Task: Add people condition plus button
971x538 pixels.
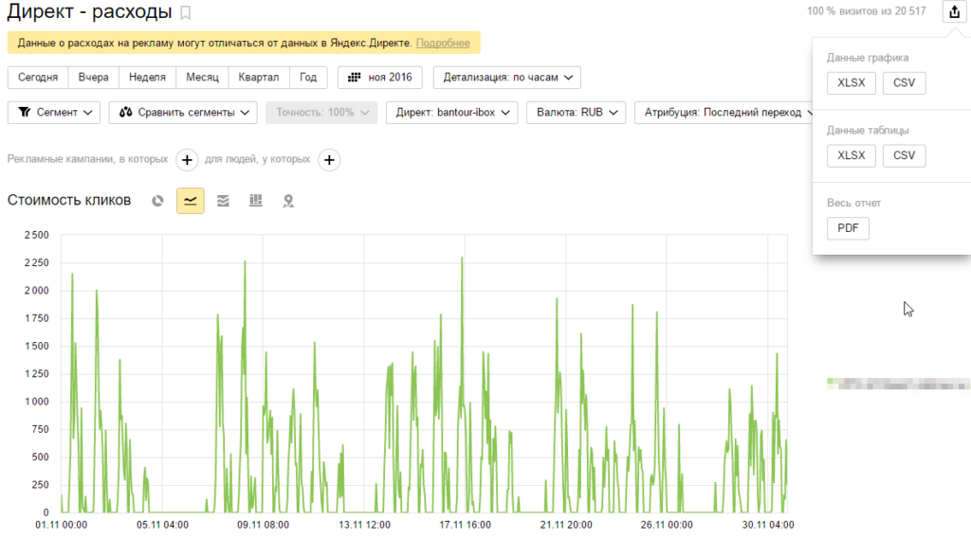Action: coord(329,159)
